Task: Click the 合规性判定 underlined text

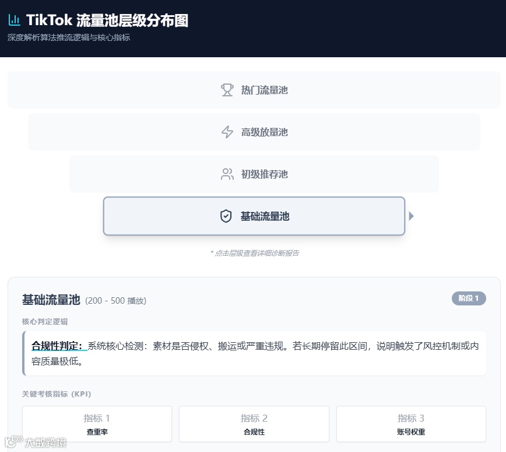Action: [59, 346]
